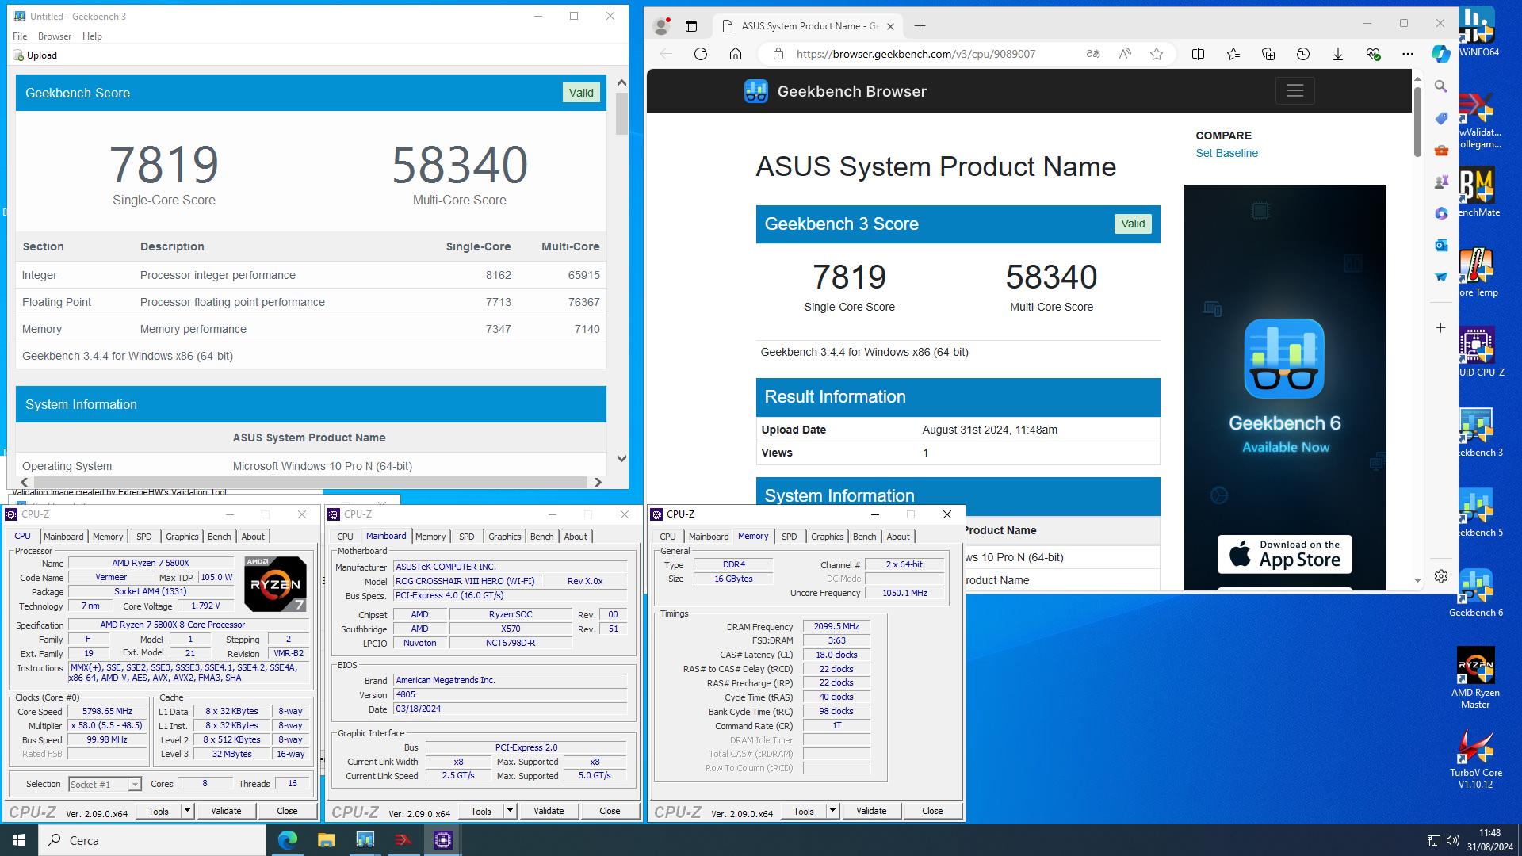
Task: Add this page to favorites star
Action: coord(1157,54)
